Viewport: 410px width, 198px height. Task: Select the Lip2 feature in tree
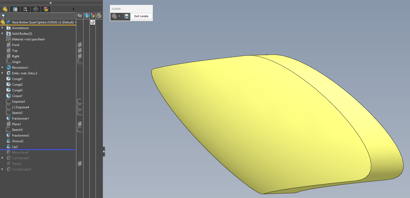pos(15,147)
